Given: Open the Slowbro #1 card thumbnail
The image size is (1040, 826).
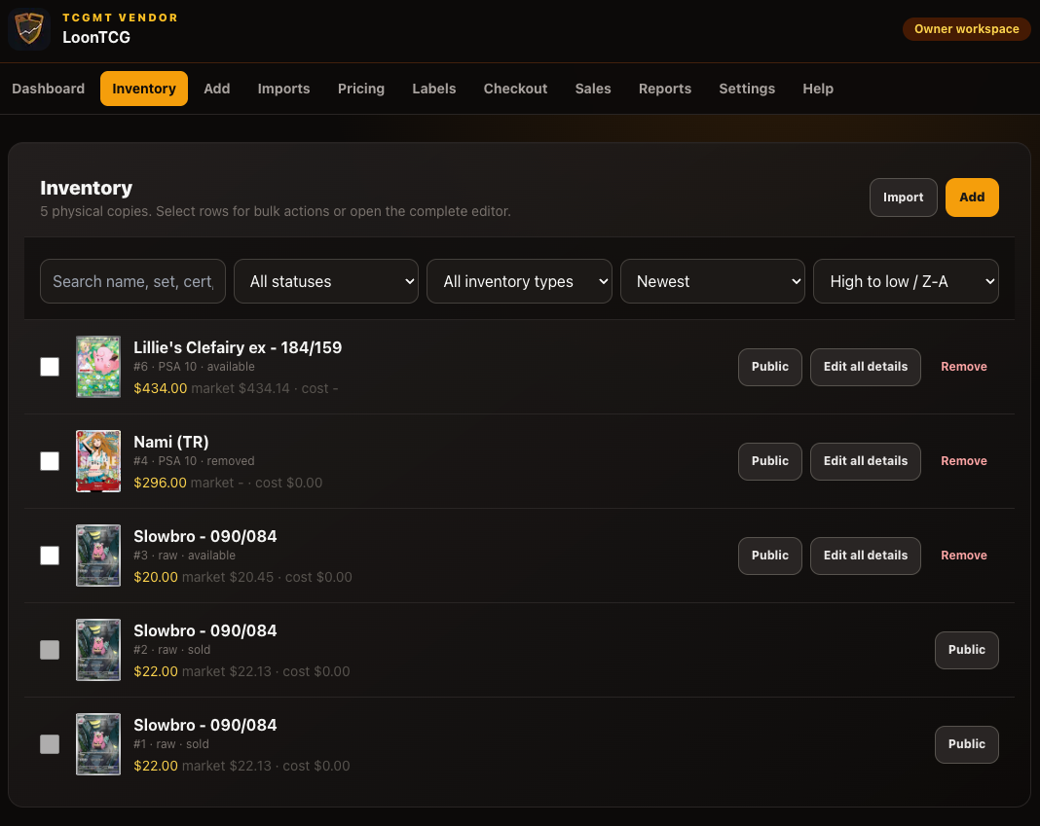Looking at the screenshot, I should coord(98,744).
